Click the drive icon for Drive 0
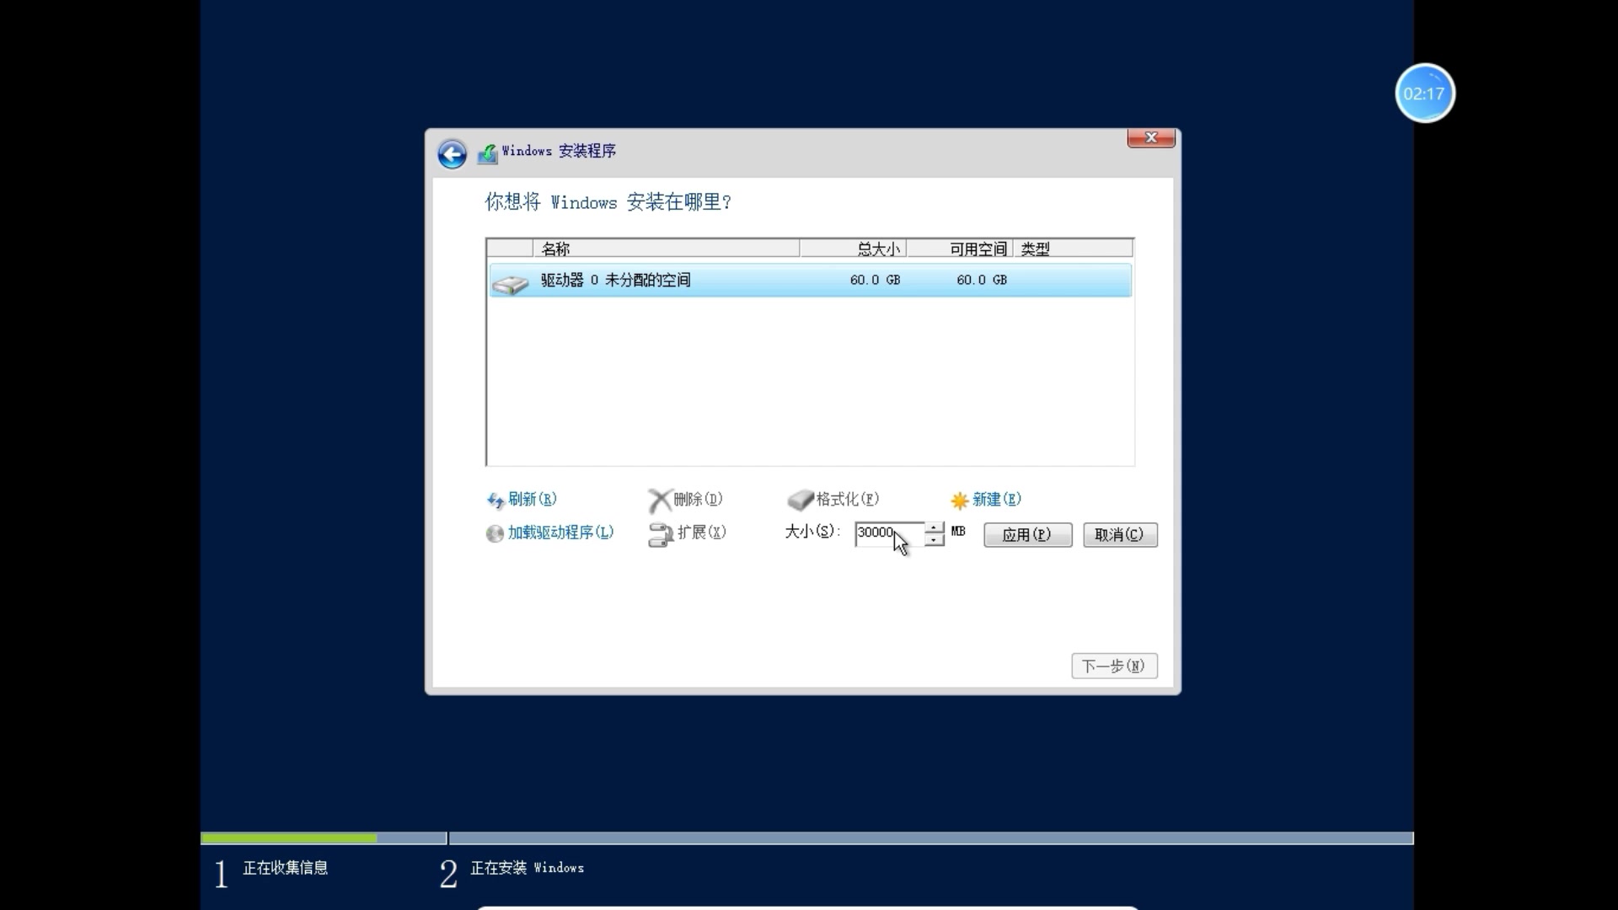Screen dimensions: 1618x910 click(x=510, y=284)
